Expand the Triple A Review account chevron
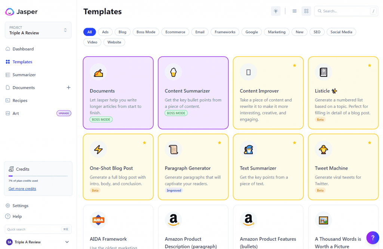The image size is (383, 249). 67,242
